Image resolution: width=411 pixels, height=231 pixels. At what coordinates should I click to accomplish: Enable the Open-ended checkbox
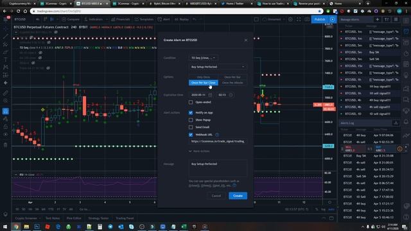191,102
